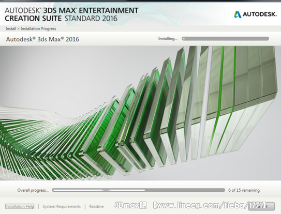Click the 'Autodesk 3ds Max 2016' product title

[42, 39]
